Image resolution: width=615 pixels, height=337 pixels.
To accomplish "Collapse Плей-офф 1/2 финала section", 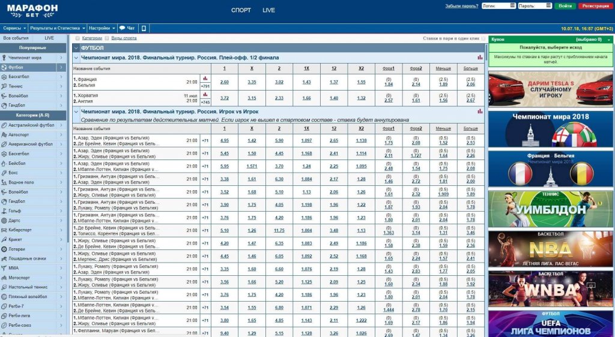I will point(76,58).
